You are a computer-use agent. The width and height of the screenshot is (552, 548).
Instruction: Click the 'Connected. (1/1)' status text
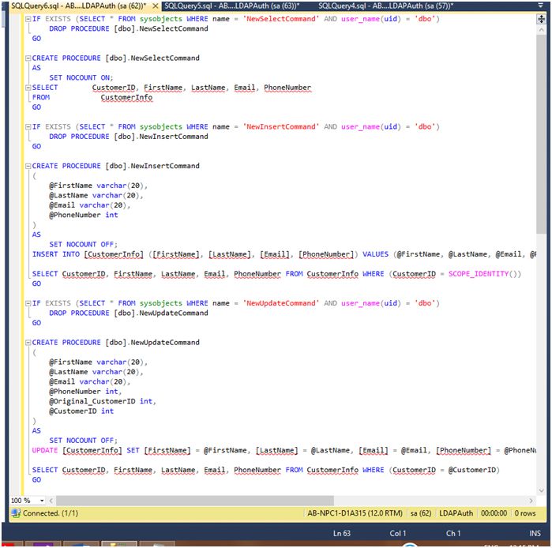(51, 513)
